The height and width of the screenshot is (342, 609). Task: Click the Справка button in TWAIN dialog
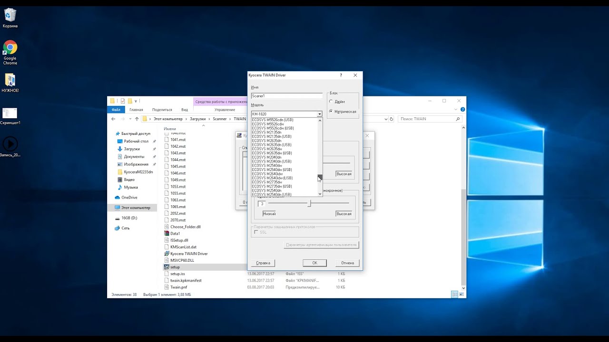click(x=263, y=263)
